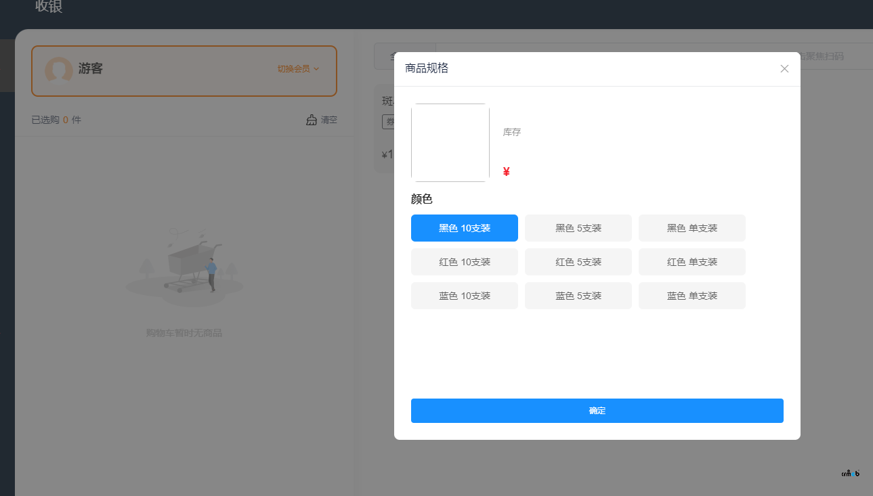Click the 商品规格 dialog title

427,68
